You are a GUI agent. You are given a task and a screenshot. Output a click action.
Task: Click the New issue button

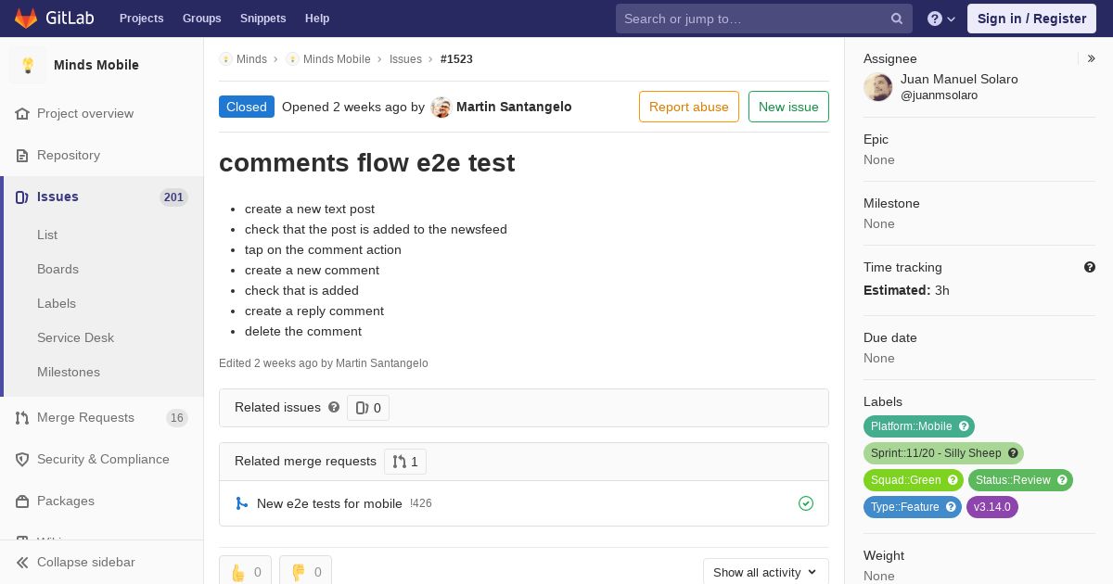[x=788, y=107]
